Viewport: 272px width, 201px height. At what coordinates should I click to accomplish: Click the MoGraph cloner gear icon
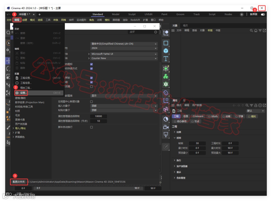166,84
